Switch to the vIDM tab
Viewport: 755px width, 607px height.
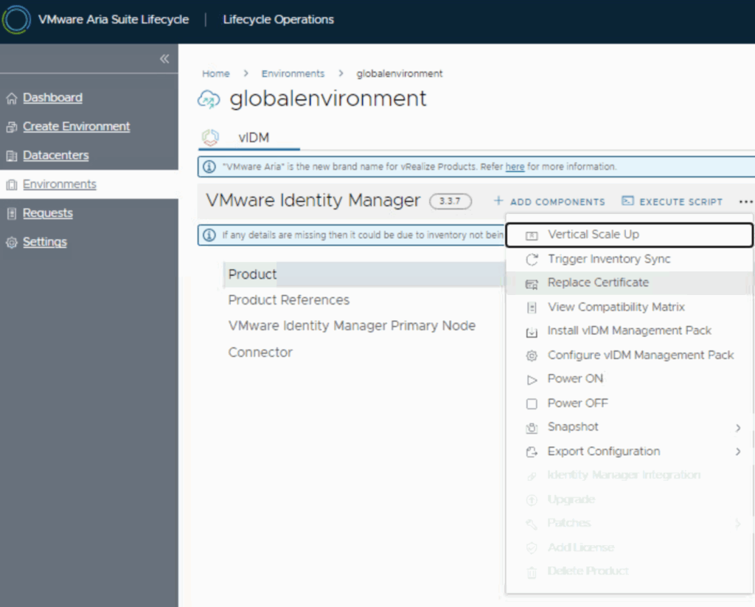pos(253,137)
